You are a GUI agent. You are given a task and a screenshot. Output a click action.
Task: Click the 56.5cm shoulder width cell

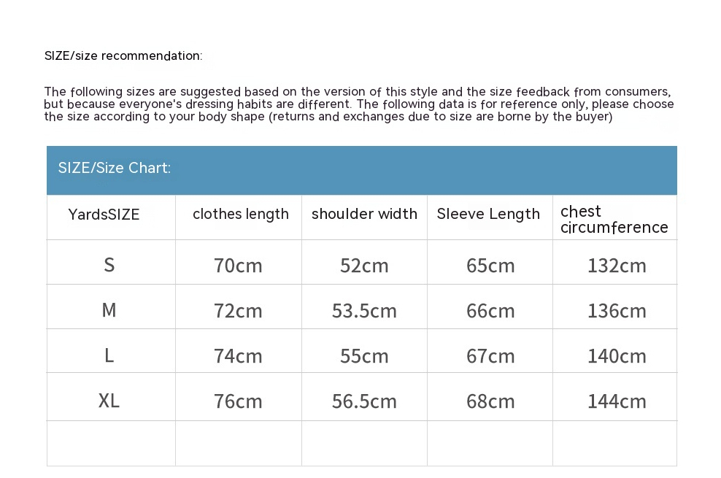coord(364,401)
